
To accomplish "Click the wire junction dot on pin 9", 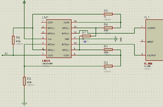I will [x=79, y=50].
